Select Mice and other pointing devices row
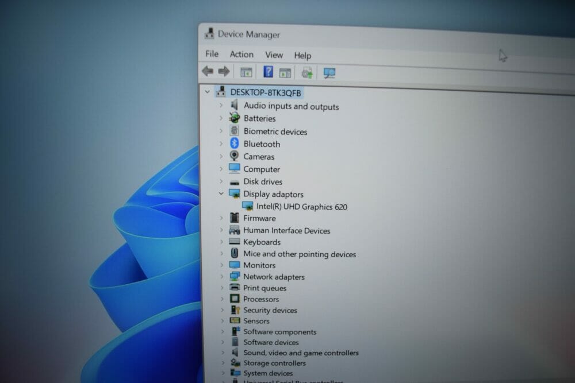Screen dimensions: 575x383 click(300, 254)
